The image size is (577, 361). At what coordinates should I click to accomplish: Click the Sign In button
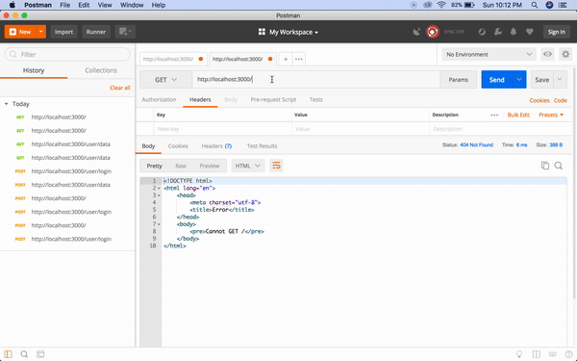556,32
